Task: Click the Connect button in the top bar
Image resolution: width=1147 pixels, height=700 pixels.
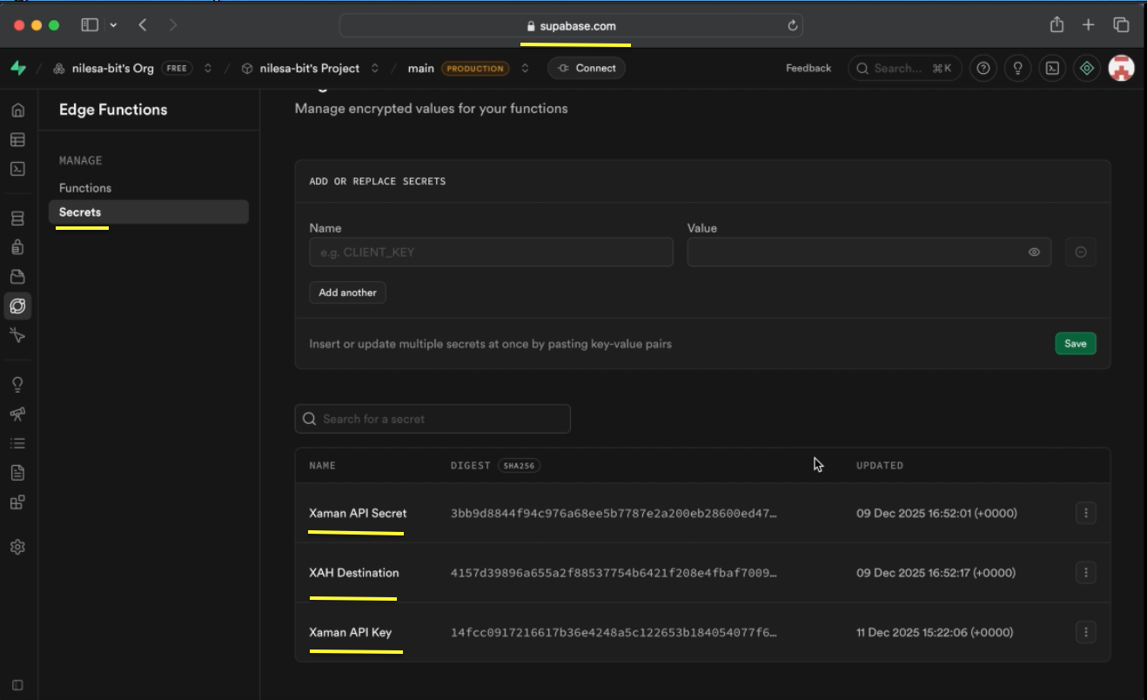Action: (587, 68)
